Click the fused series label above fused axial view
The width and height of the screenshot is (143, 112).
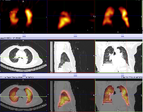(17, 77)
